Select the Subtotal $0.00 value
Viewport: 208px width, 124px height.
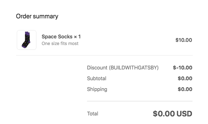(185, 78)
